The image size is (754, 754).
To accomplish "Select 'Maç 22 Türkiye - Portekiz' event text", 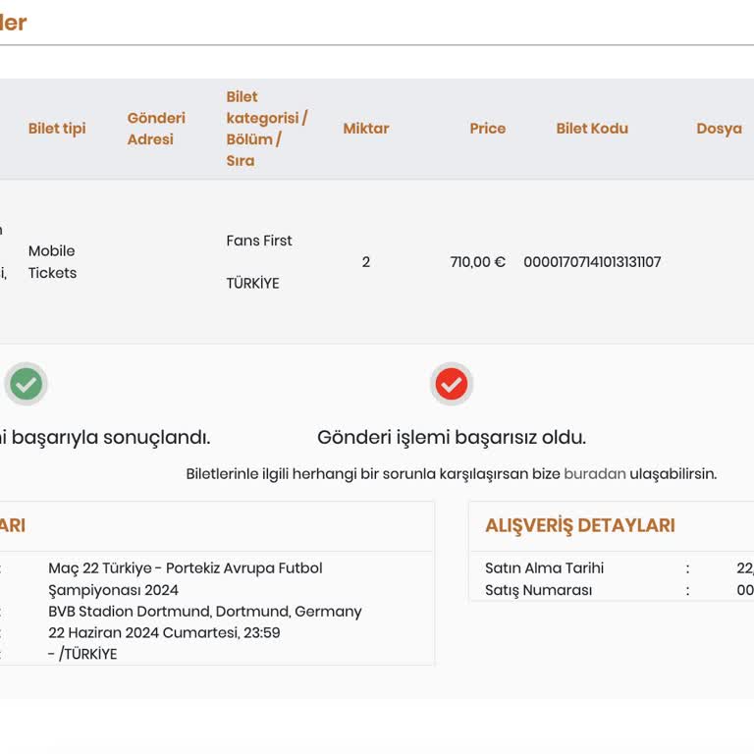I will (186, 579).
